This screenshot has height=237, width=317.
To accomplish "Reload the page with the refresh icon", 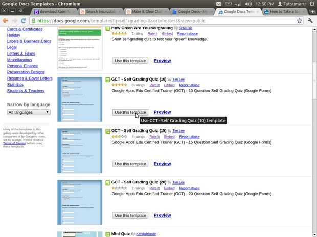I will 24,21.
